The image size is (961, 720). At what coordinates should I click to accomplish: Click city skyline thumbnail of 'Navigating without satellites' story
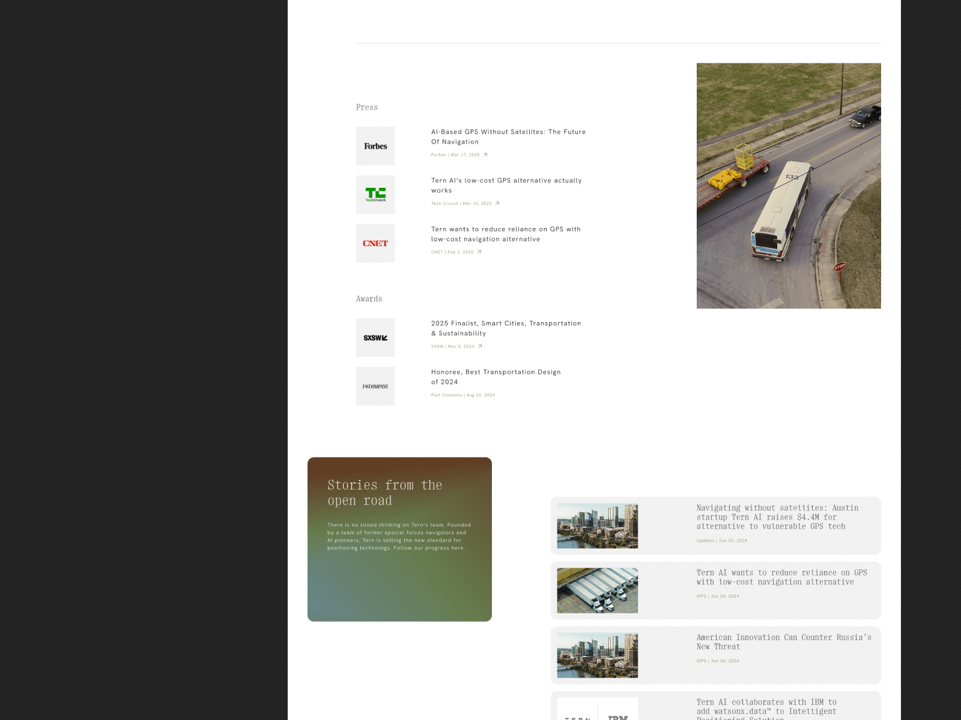coord(598,526)
